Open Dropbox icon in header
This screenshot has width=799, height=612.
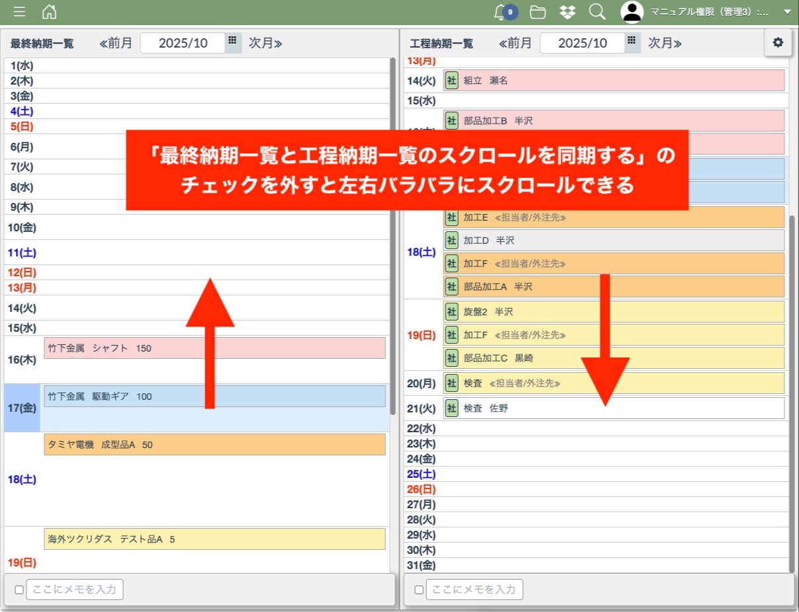point(567,12)
